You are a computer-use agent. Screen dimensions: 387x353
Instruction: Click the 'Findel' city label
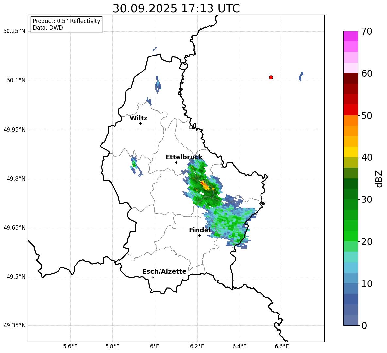[x=200, y=230]
